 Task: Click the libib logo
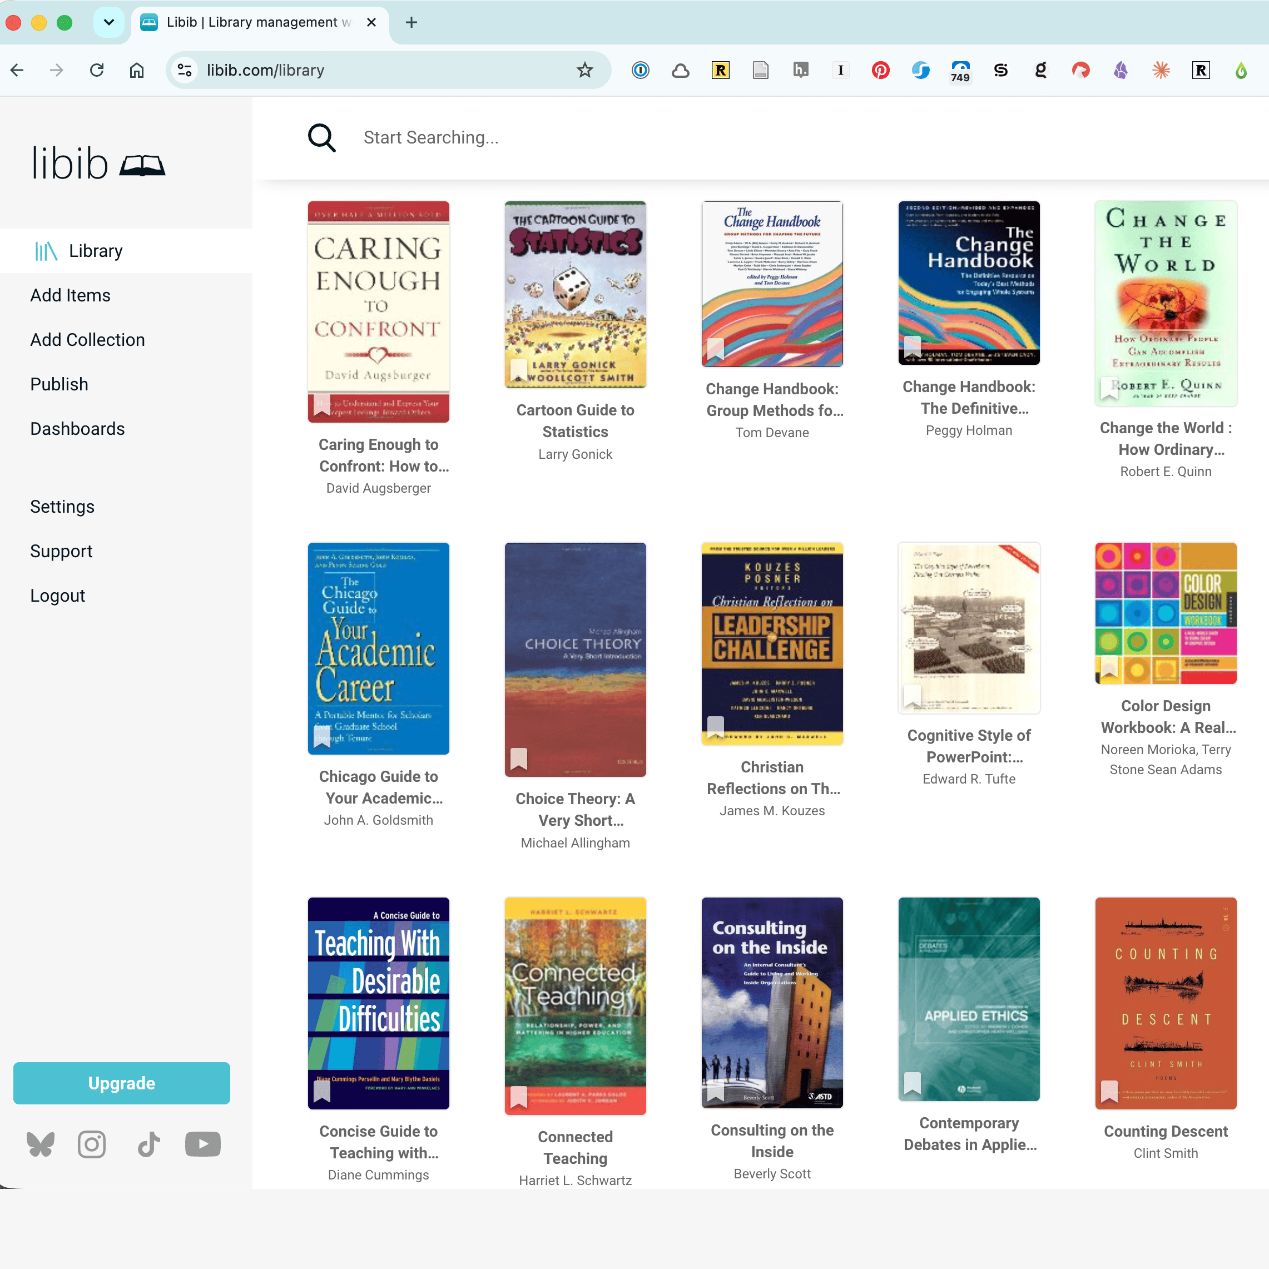(x=98, y=163)
